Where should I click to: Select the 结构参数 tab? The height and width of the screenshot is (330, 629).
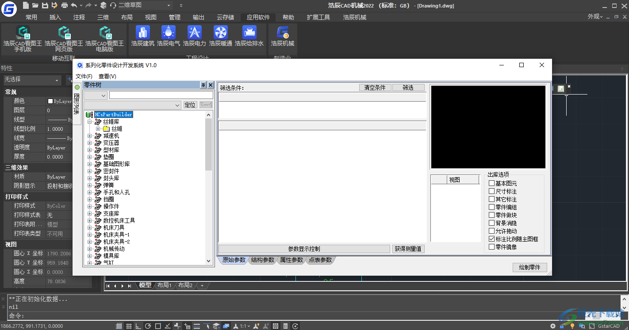point(262,260)
